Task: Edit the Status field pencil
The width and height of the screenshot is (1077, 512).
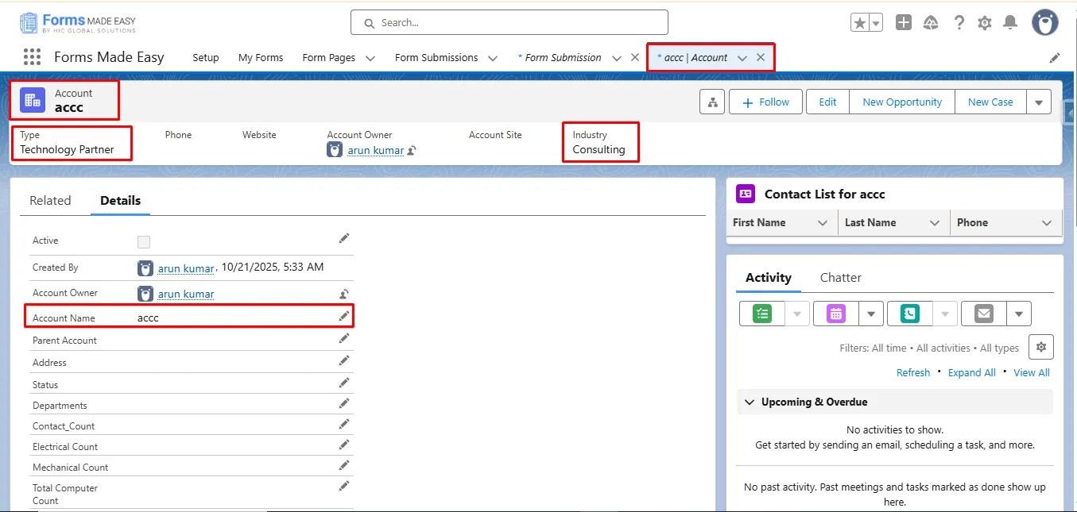Action: pyautogui.click(x=344, y=383)
